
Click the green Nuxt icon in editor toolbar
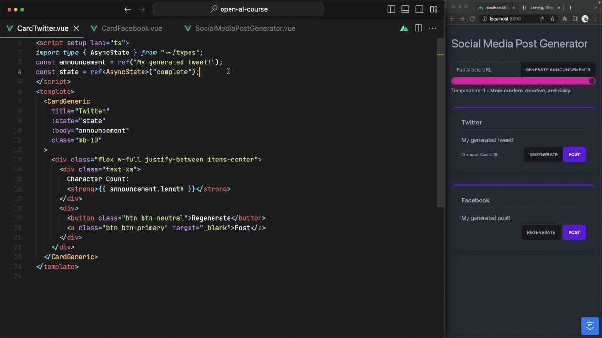404,29
